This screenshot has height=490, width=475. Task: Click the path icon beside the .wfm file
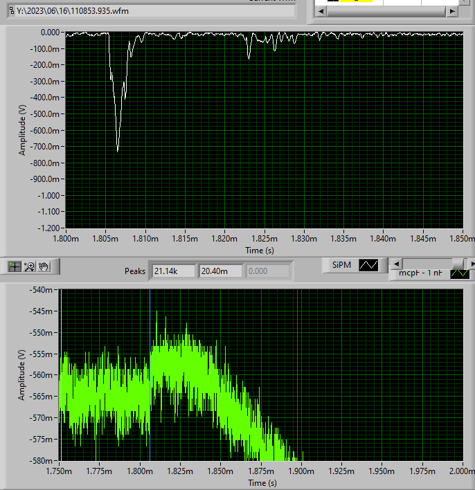click(10, 11)
